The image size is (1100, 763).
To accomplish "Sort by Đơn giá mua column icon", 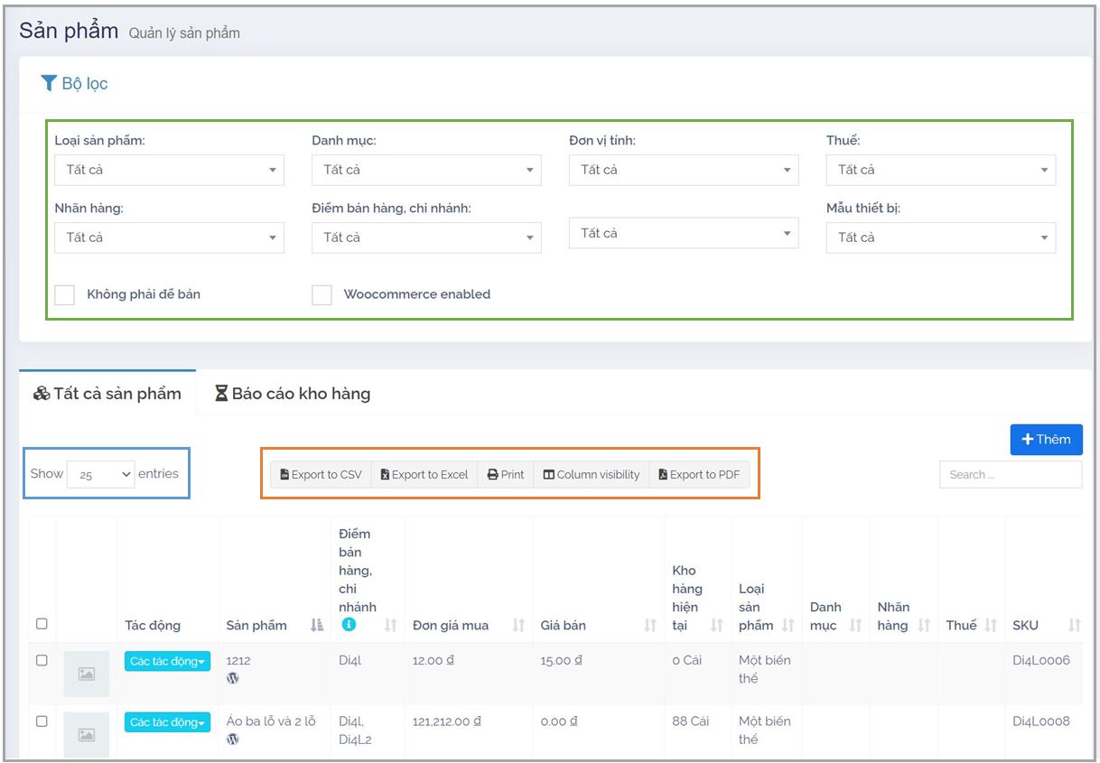I will 518,625.
